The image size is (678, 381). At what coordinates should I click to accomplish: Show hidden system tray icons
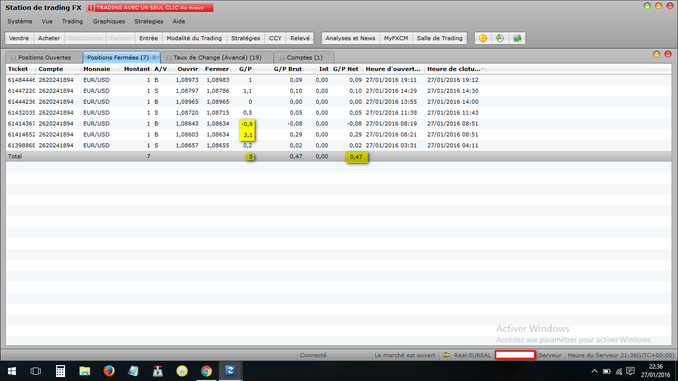point(595,371)
